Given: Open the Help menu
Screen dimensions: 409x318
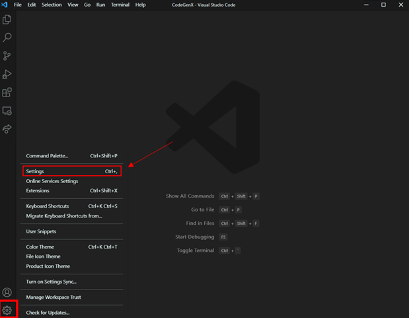Looking at the screenshot, I should [140, 5].
